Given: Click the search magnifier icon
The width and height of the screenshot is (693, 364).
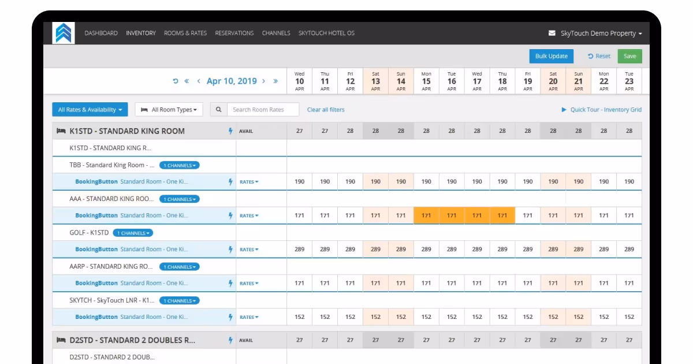Looking at the screenshot, I should [x=218, y=110].
